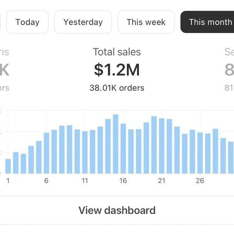Click the 38.01K orders text

pos(117,88)
